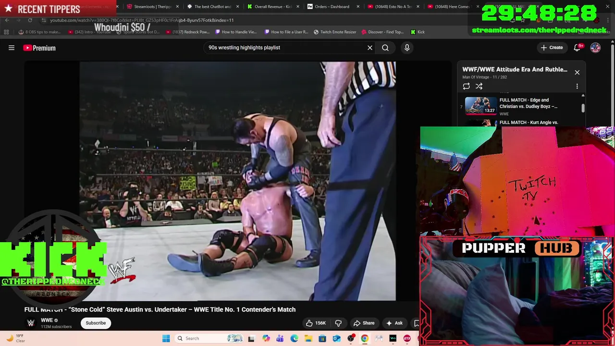This screenshot has height=346, width=615.
Task: Ask about this video
Action: click(x=394, y=323)
